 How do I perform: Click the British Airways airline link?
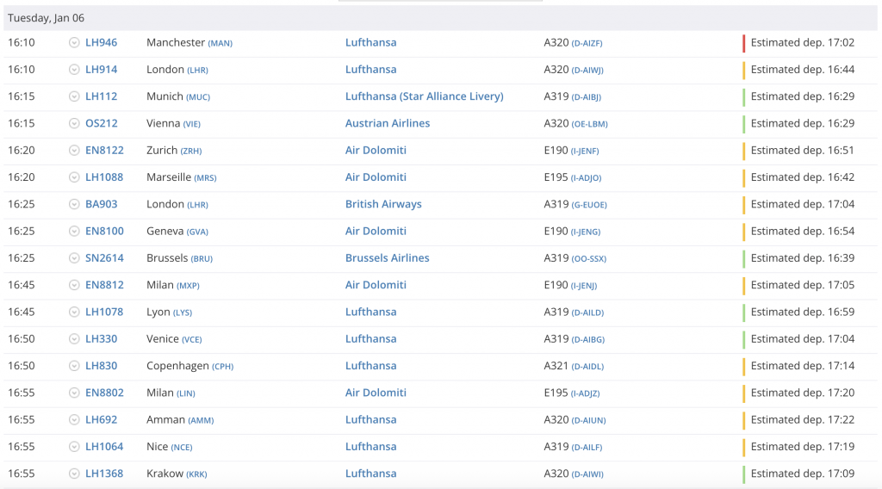click(x=383, y=204)
